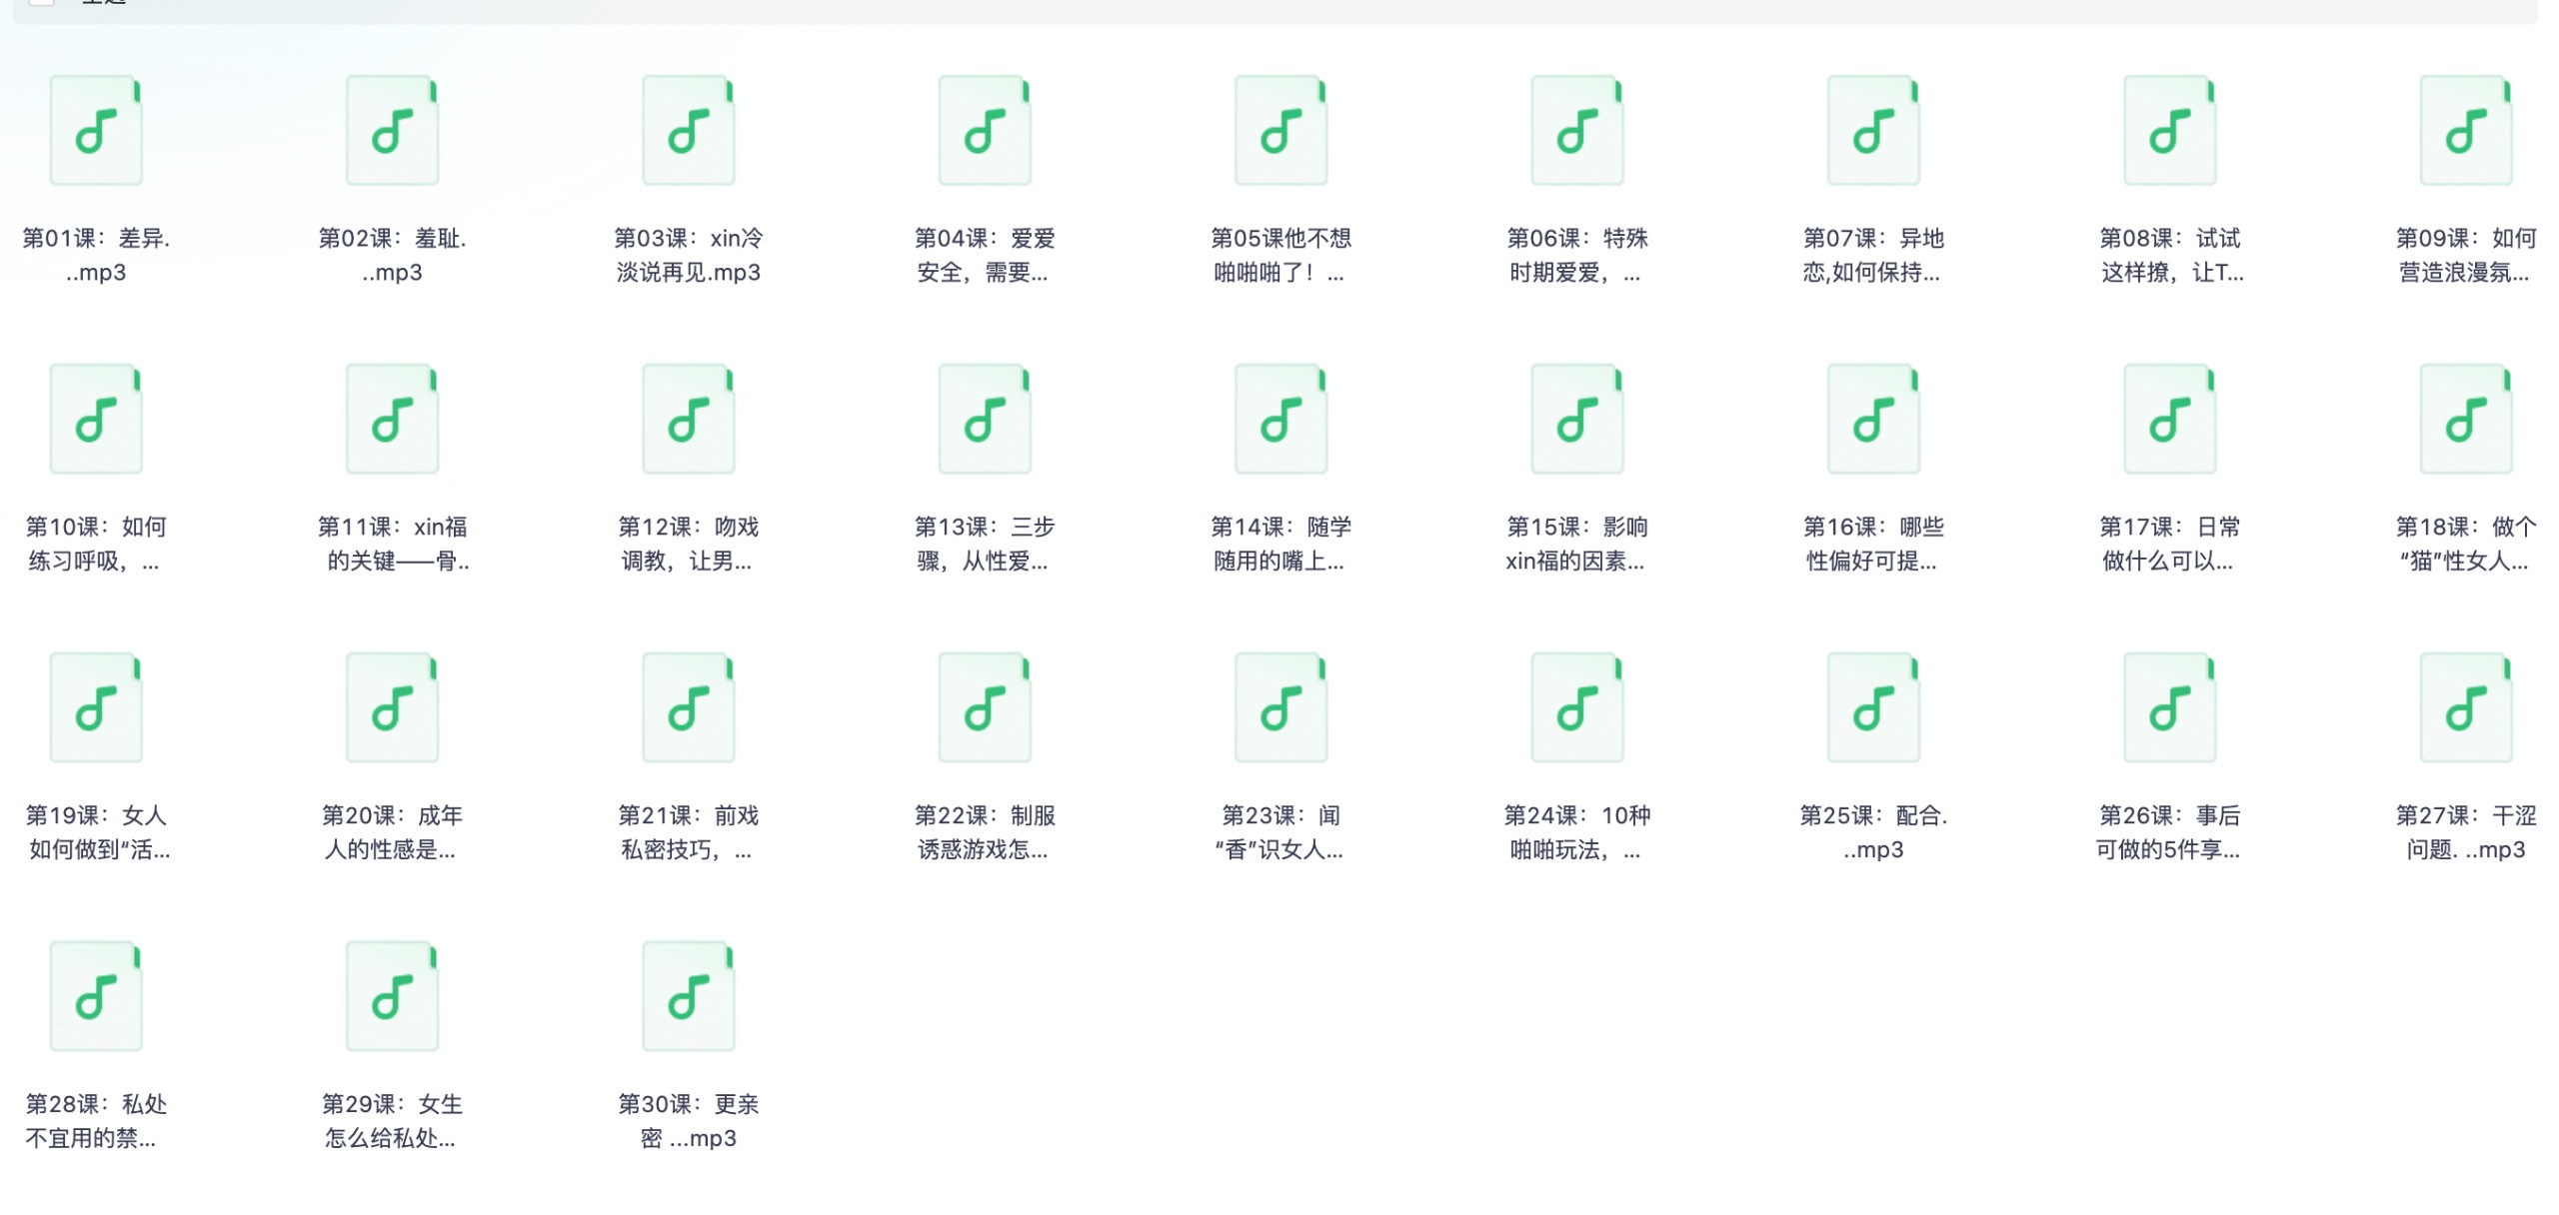
Task: Select the 第26课：事后可做的5件事 icon
Action: pos(2170,707)
